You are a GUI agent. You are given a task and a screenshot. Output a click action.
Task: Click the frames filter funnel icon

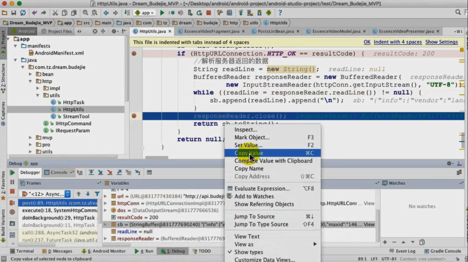point(97,194)
